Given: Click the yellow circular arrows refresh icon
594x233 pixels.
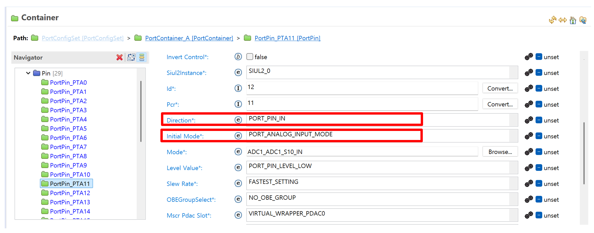Looking at the screenshot, I should [552, 20].
